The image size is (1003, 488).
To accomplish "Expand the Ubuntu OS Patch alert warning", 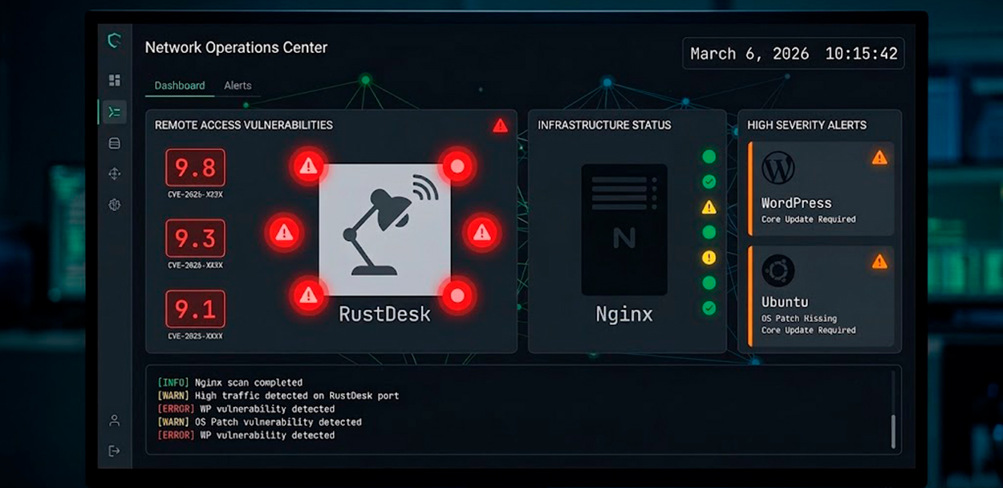I will coord(879,261).
